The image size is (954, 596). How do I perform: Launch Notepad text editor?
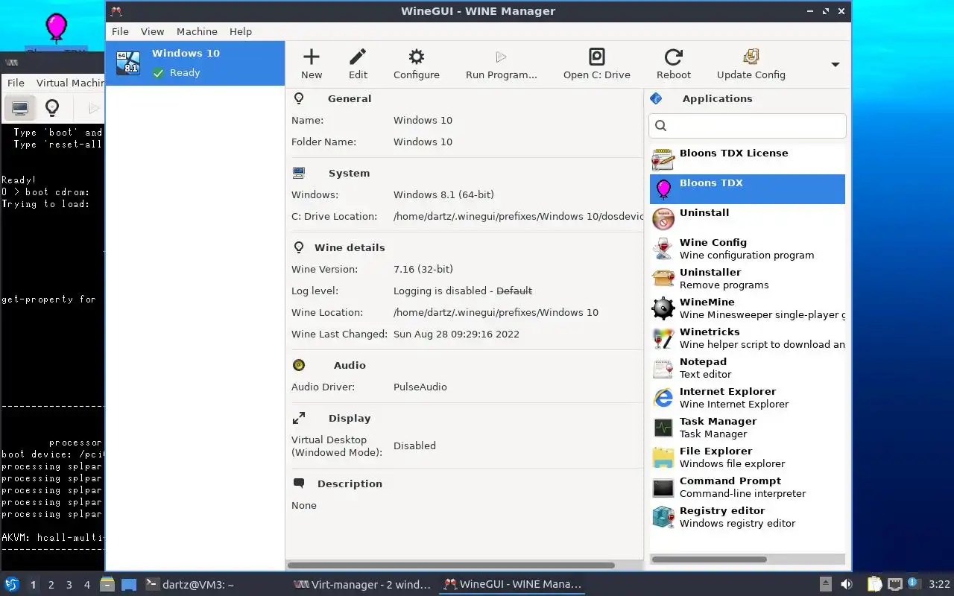click(x=748, y=368)
